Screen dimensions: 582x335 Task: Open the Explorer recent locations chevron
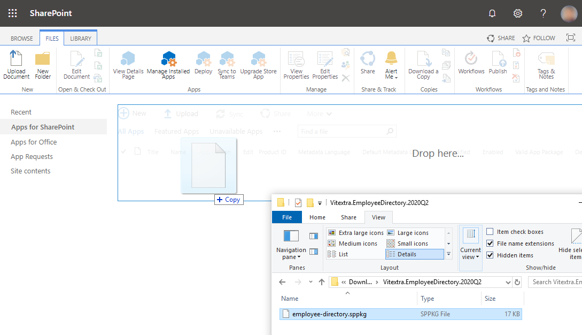[x=311, y=282]
